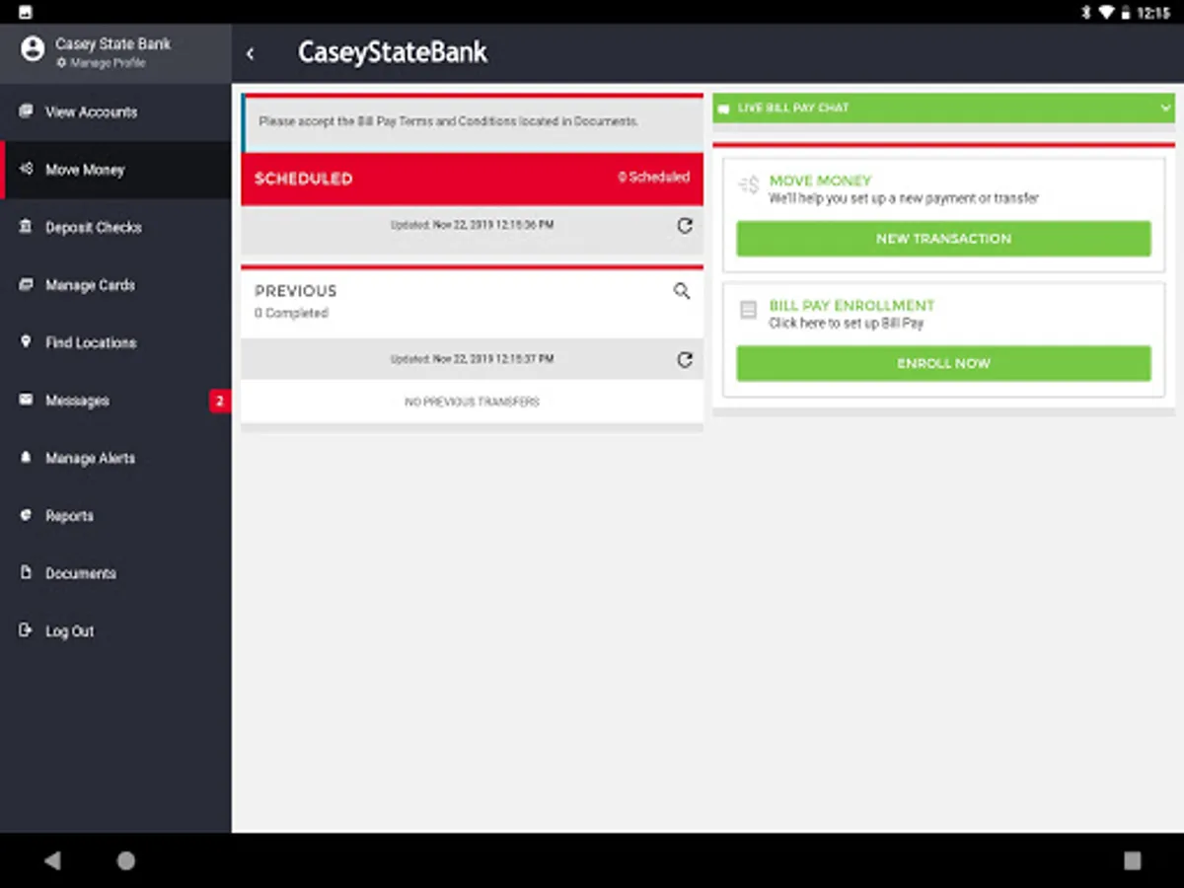
Task: Click the Live Bill Pay Chat icon
Action: pos(723,109)
